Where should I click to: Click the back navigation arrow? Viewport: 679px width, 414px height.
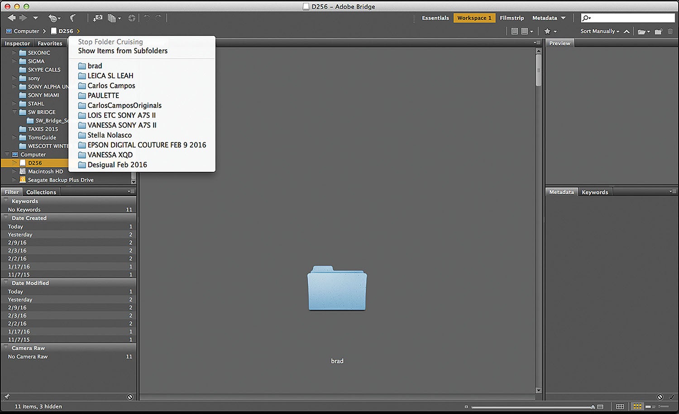point(11,18)
